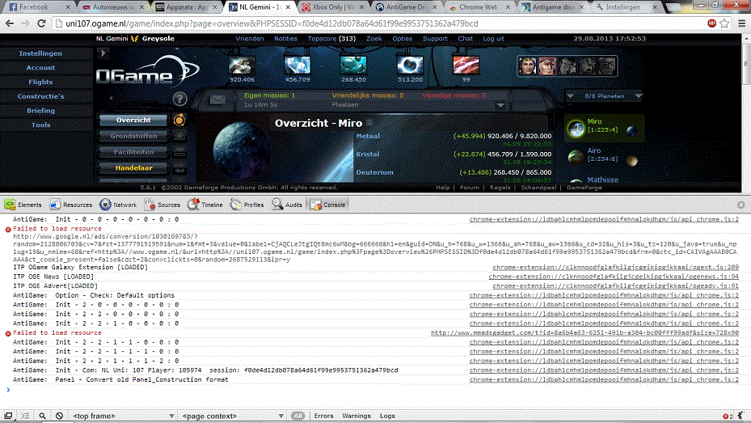
Task: Open messages via the envelope icon
Action: [x=217, y=99]
